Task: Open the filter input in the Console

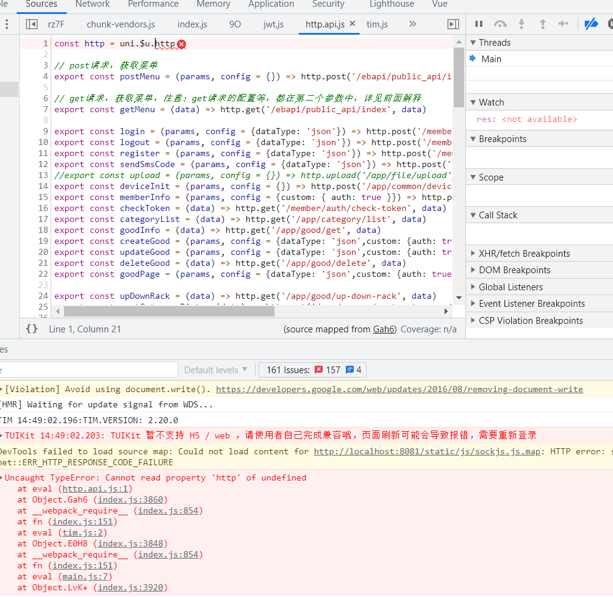Action: (x=88, y=370)
